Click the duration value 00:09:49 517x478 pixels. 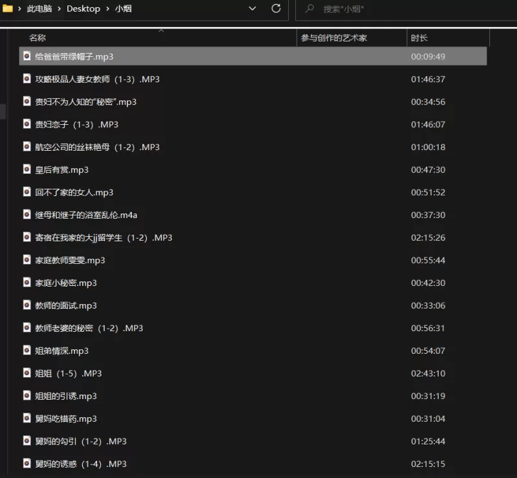tap(428, 56)
